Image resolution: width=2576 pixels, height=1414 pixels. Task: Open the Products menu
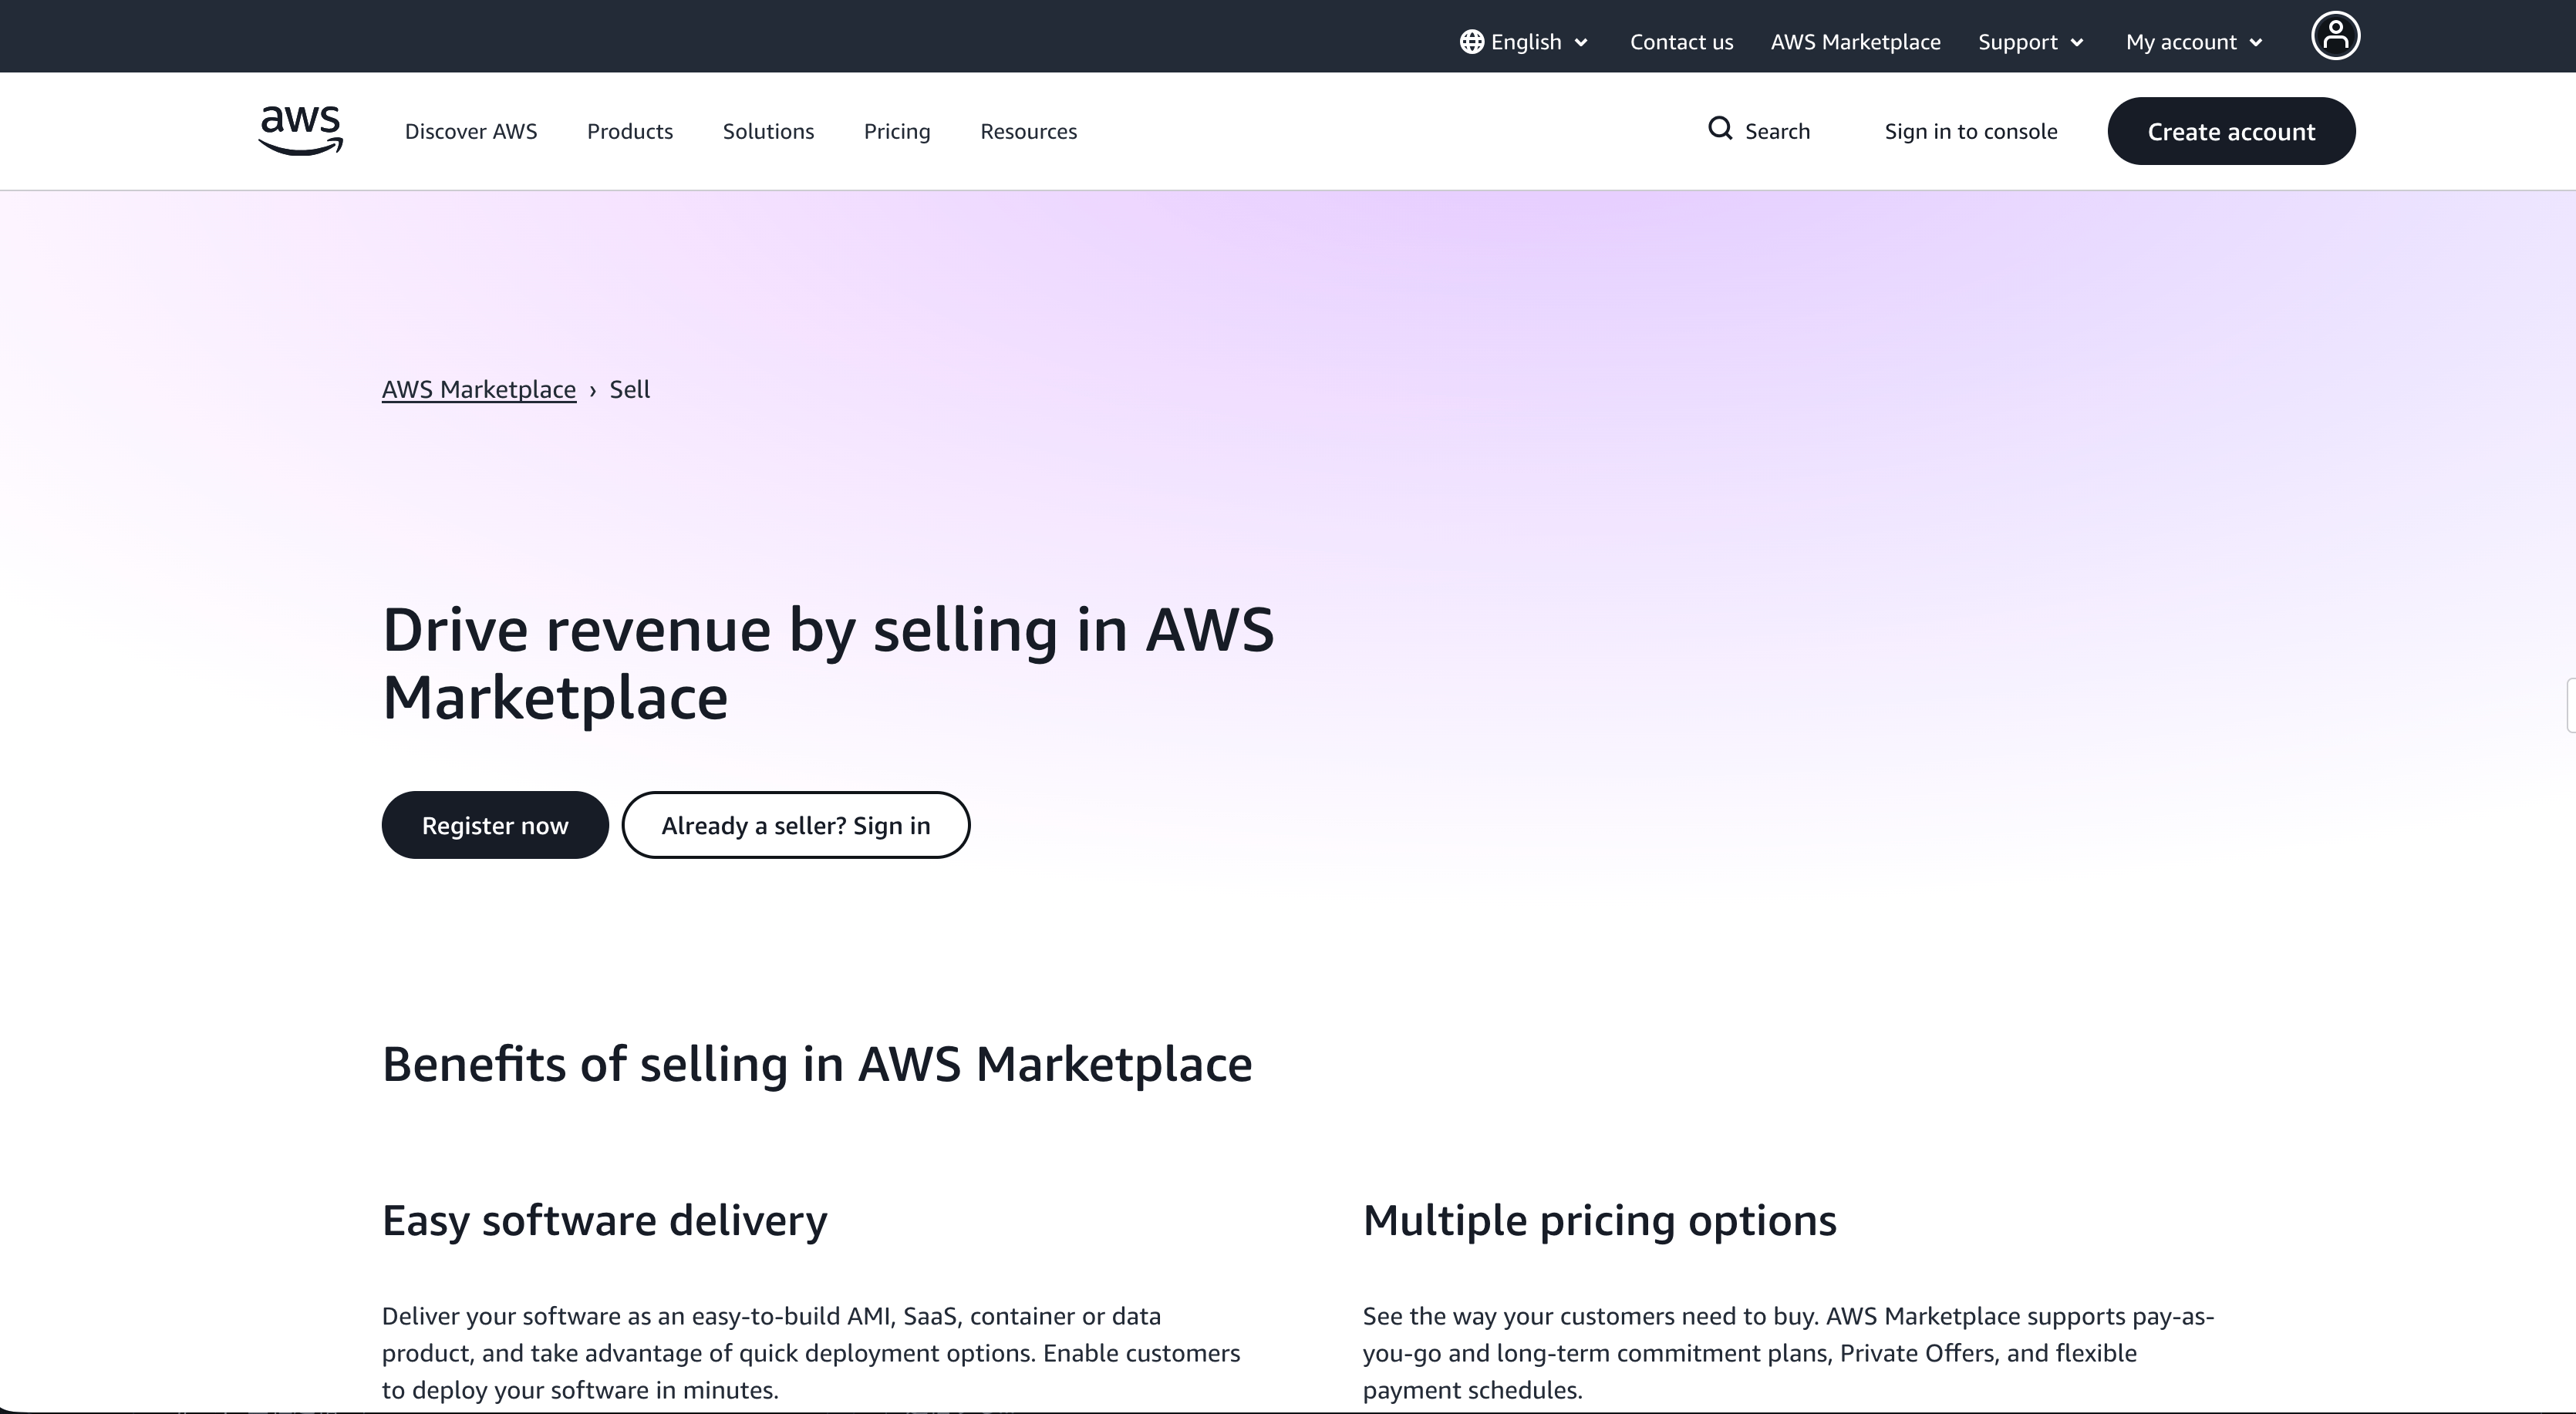pyautogui.click(x=630, y=131)
